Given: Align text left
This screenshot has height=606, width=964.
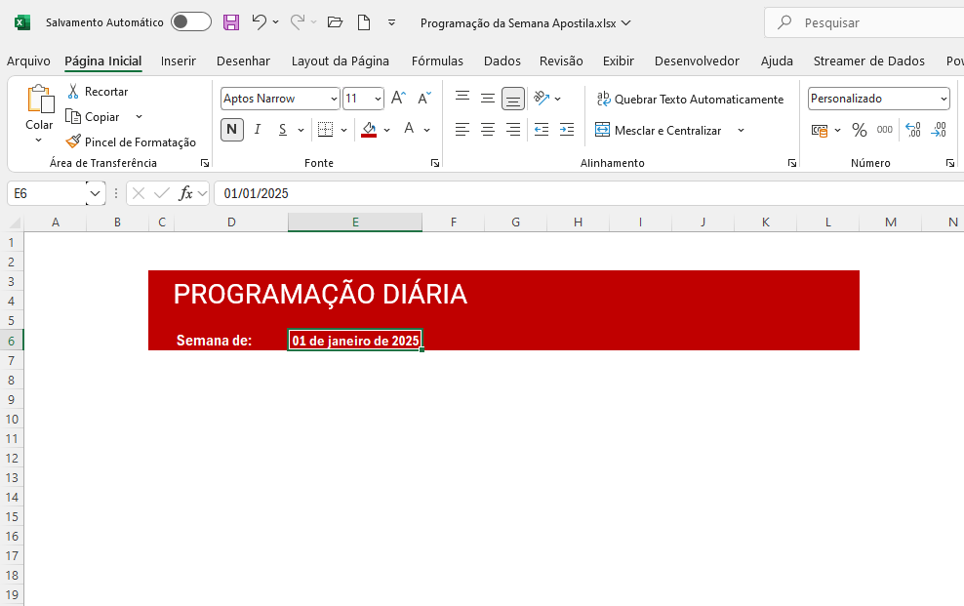Looking at the screenshot, I should (462, 129).
